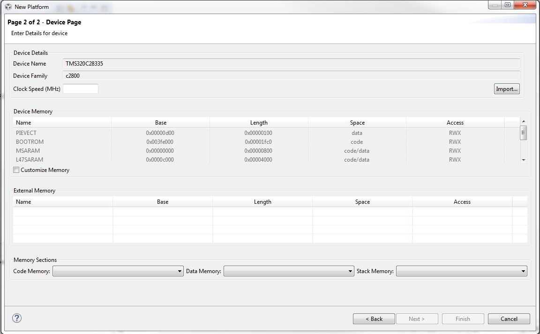Click the help question mark icon
This screenshot has width=540, height=334.
pos(16,318)
